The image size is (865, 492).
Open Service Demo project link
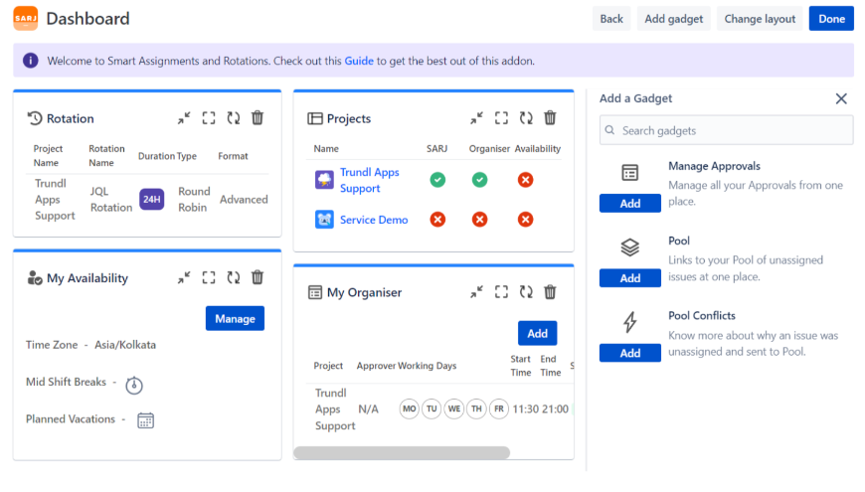[x=374, y=220]
